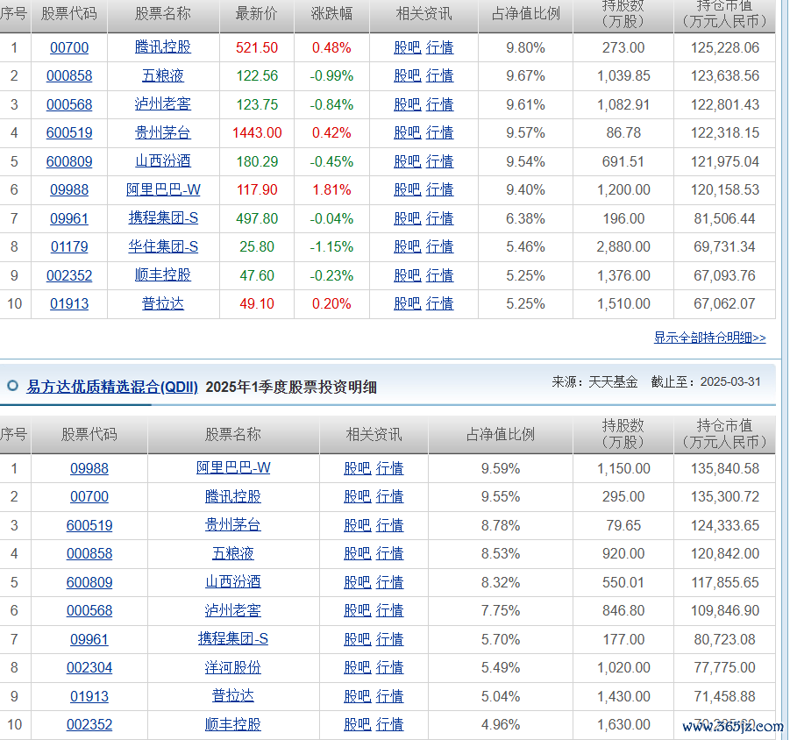Click the 涨跌幅 column header

pos(331,14)
